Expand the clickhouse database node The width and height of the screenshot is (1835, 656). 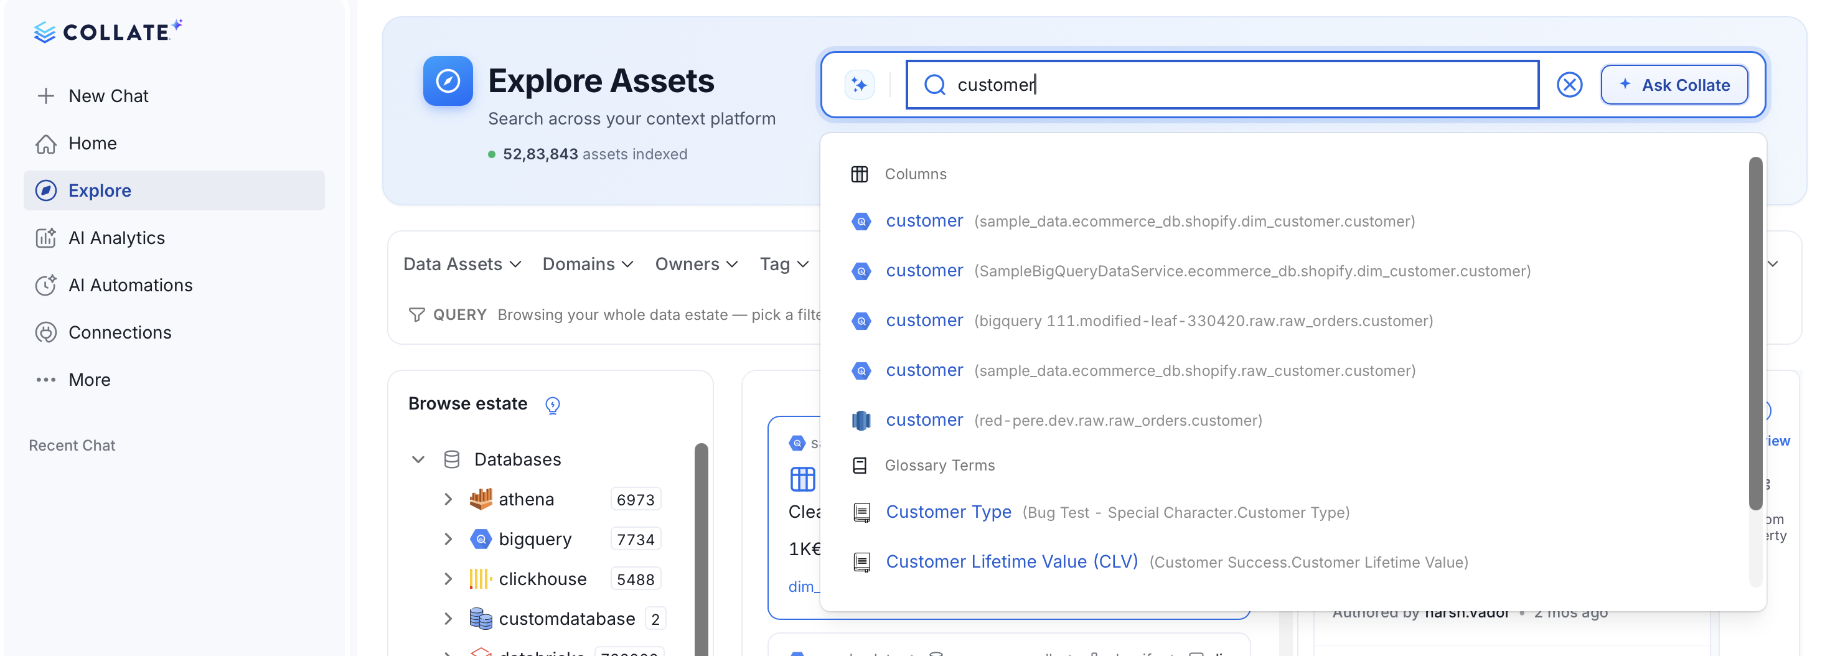[x=448, y=579]
